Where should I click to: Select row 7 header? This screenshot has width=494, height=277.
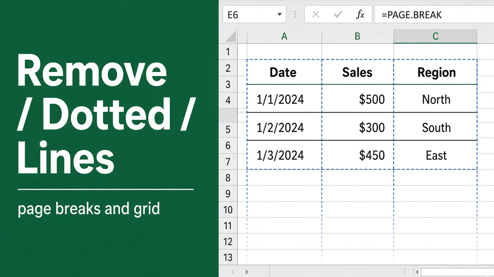coord(228,162)
